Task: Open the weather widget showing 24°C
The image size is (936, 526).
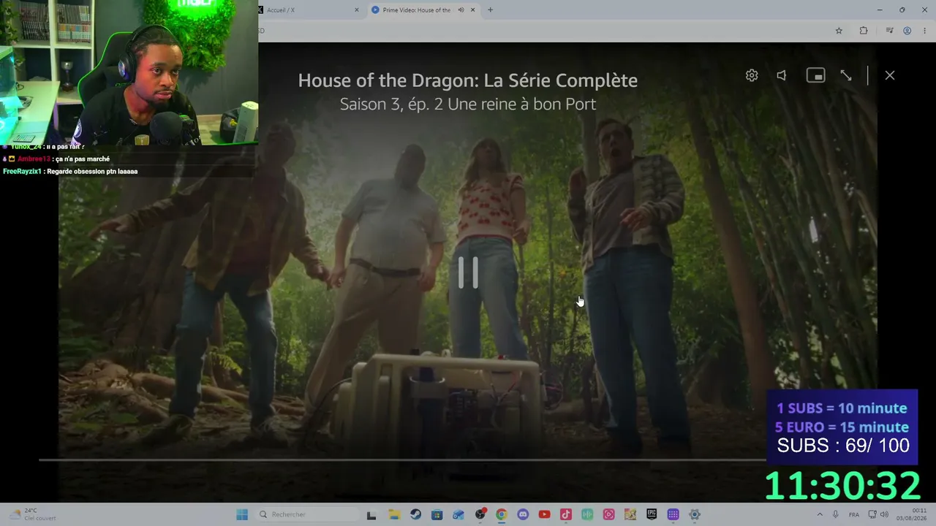Action: [x=33, y=514]
